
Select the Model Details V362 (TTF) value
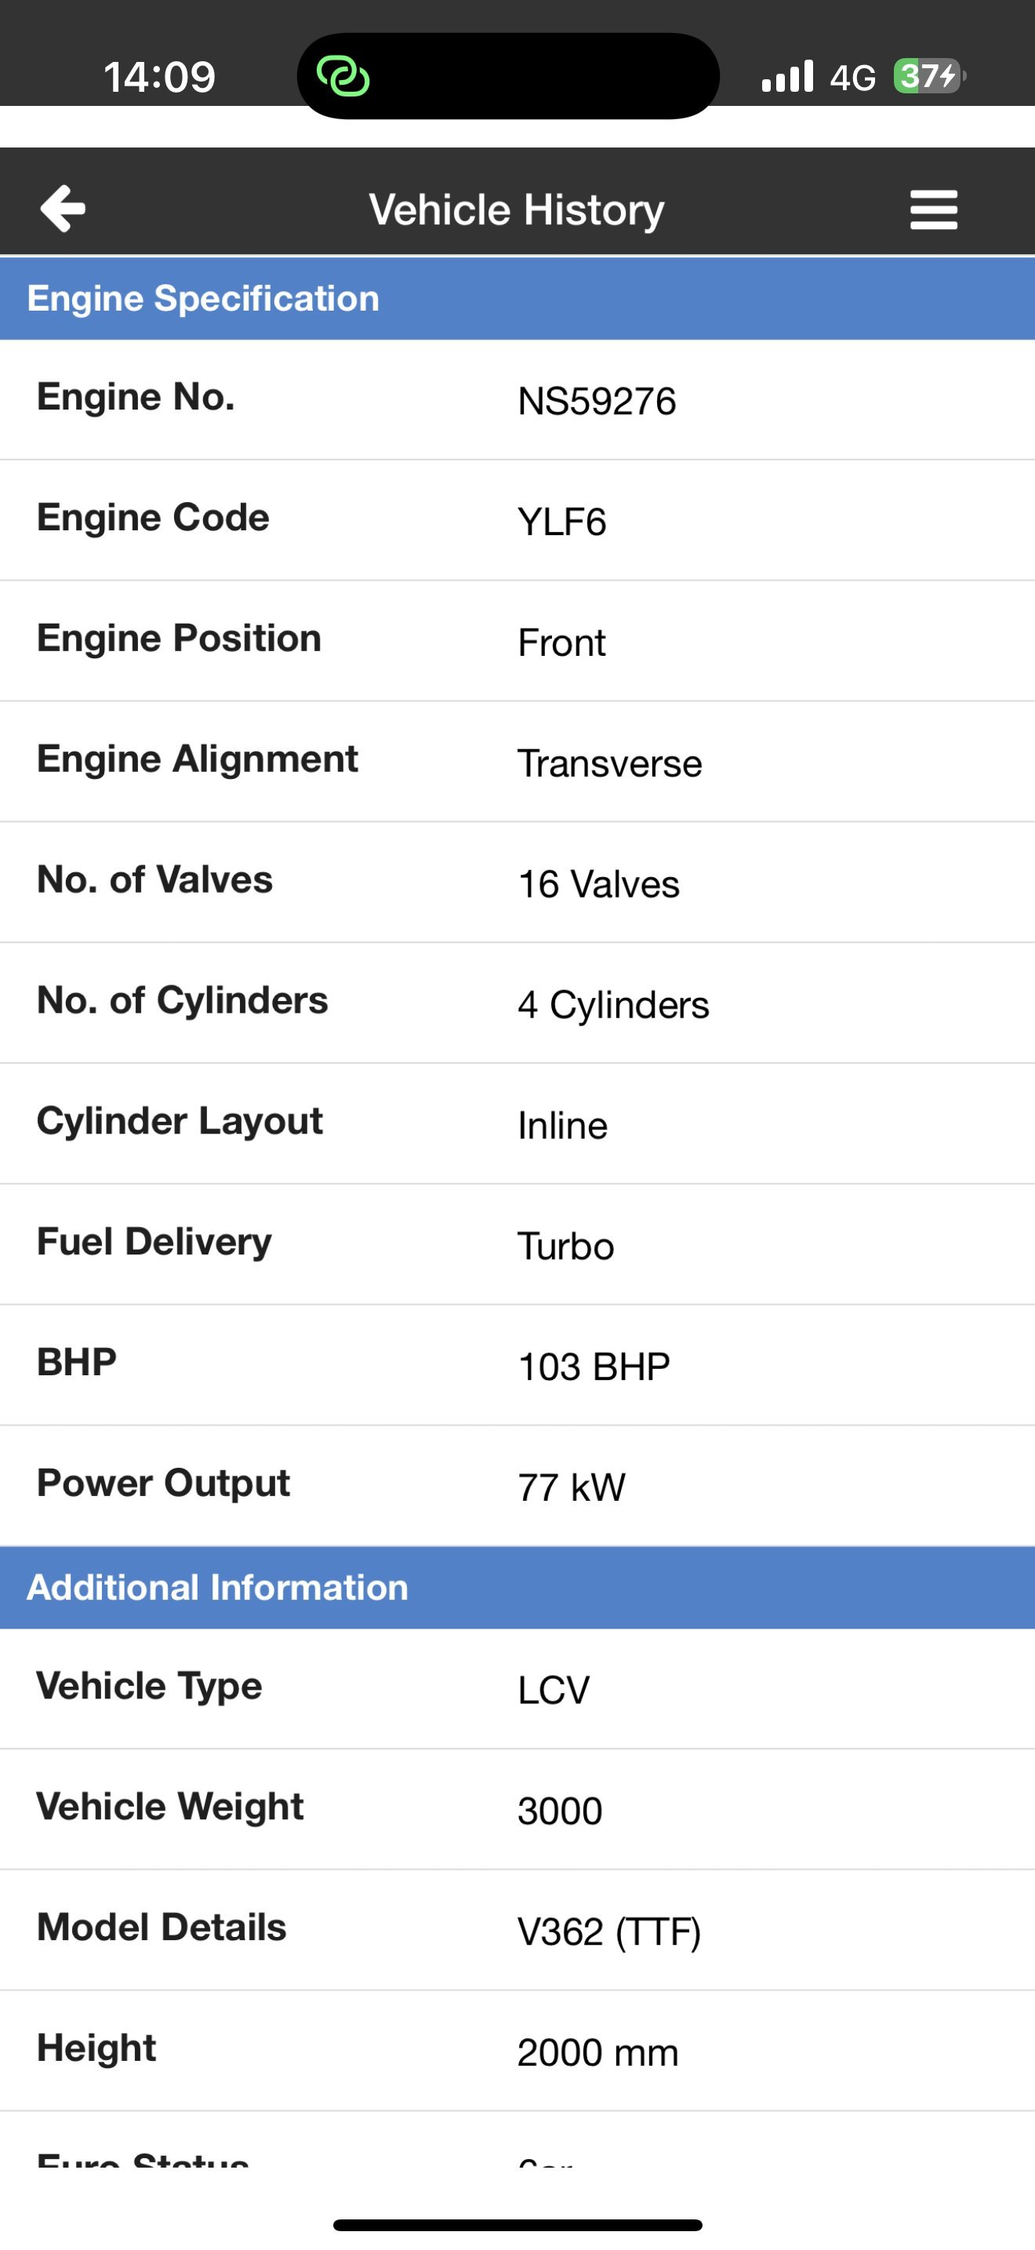(609, 1932)
